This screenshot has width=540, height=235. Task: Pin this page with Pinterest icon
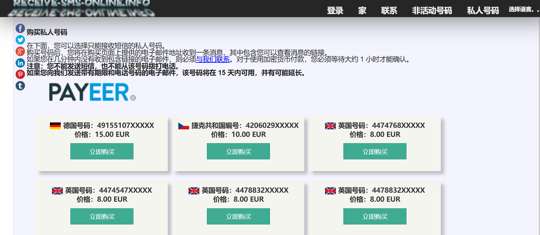(x=20, y=74)
